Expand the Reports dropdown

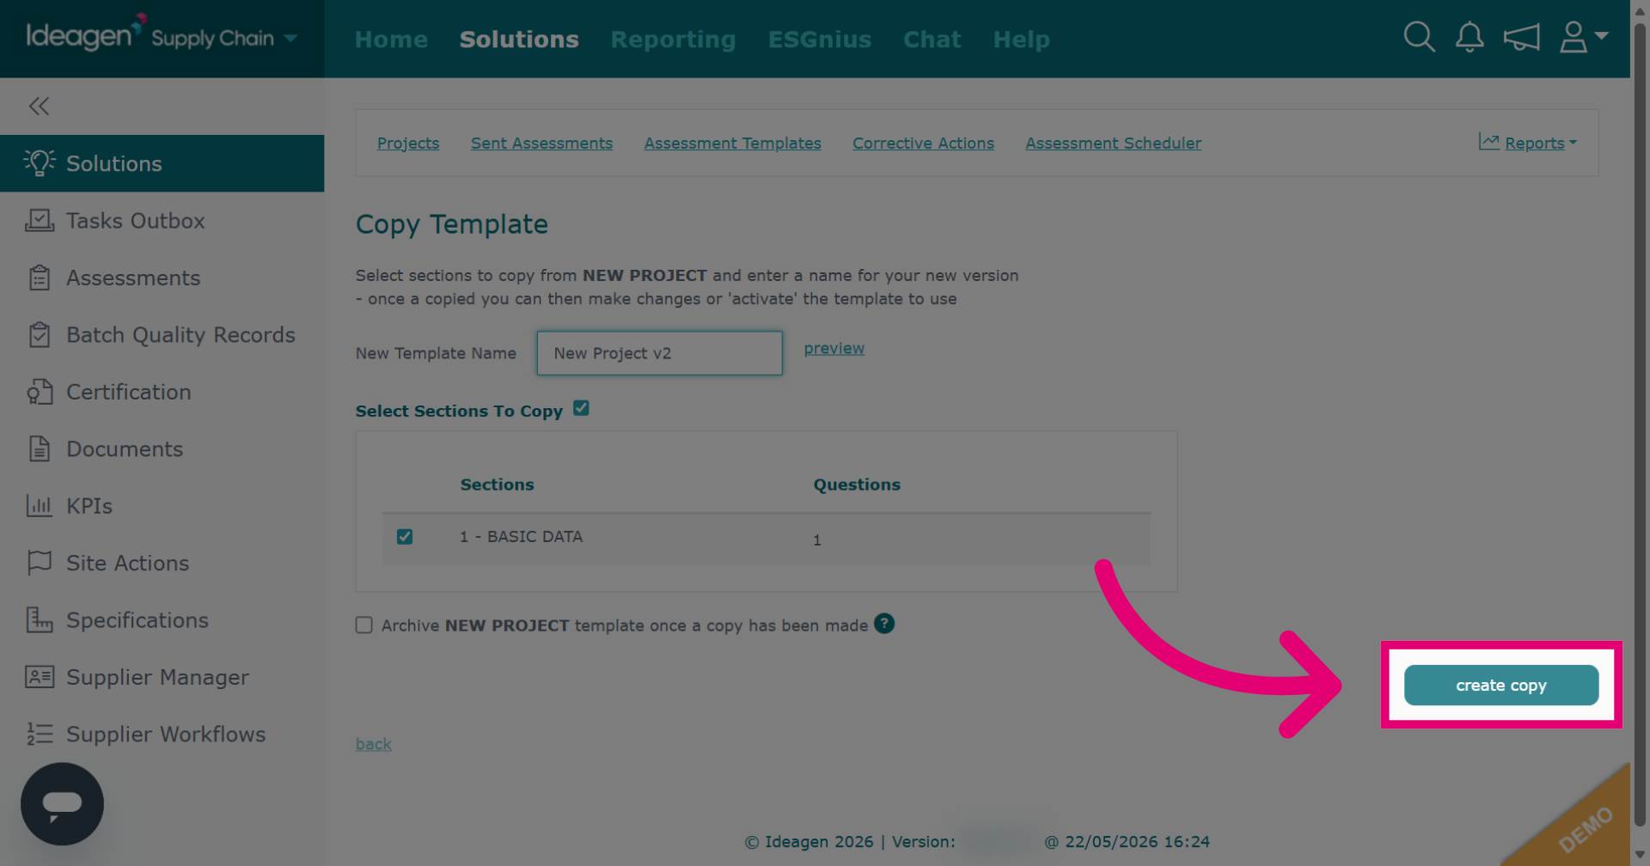(1540, 143)
